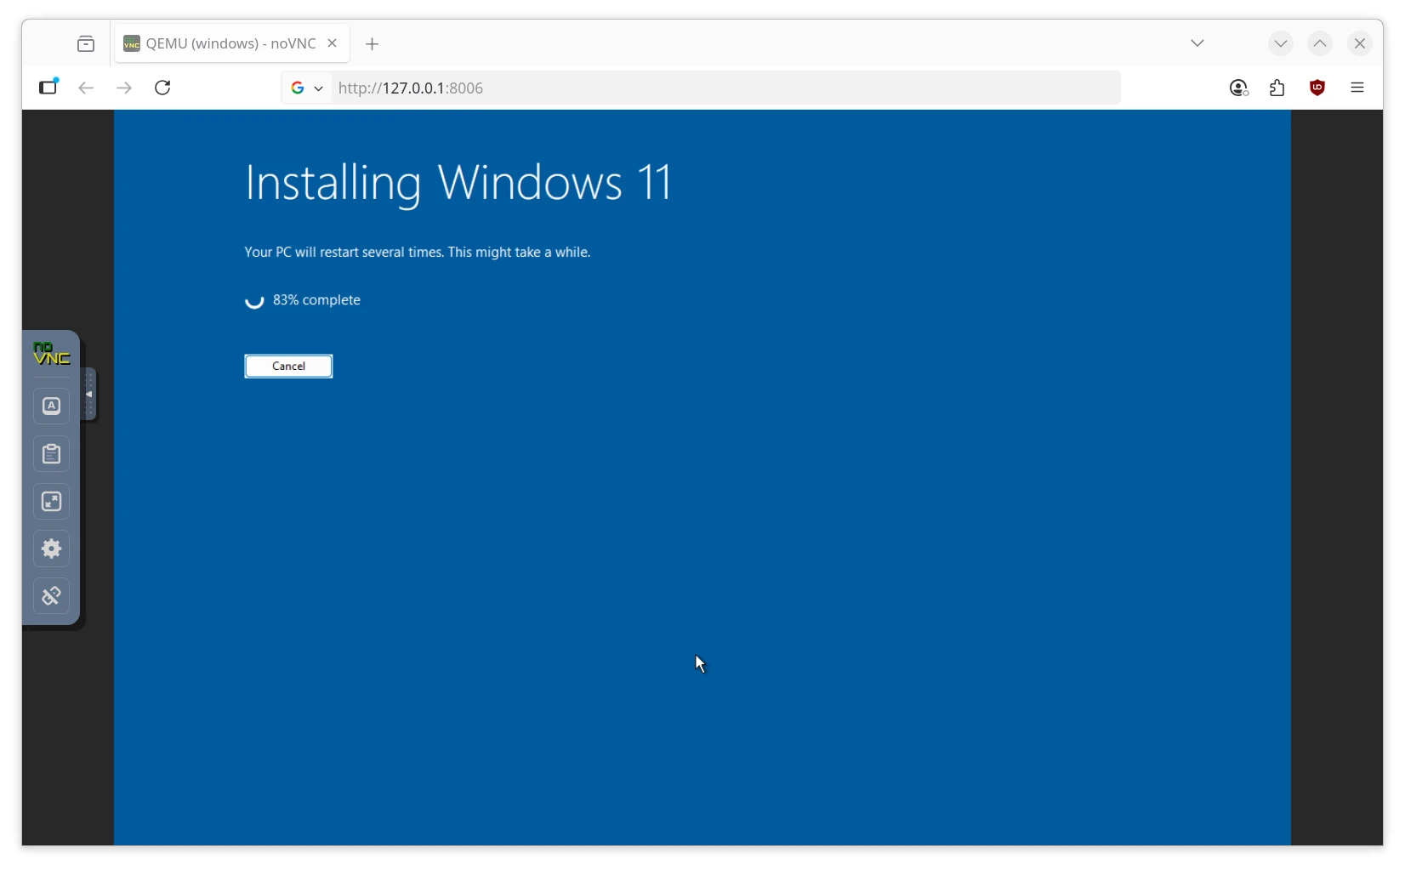The image size is (1405, 870).
Task: Open the noVNC clipboard panel
Action: point(52,454)
